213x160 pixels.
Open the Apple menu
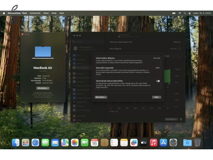click(4, 13)
